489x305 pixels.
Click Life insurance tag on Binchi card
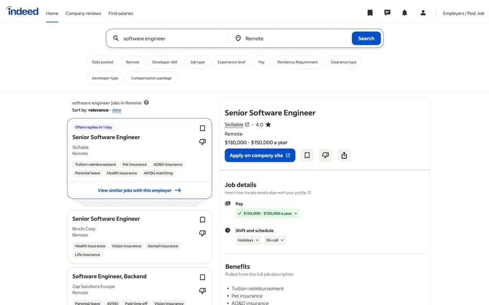click(87, 254)
